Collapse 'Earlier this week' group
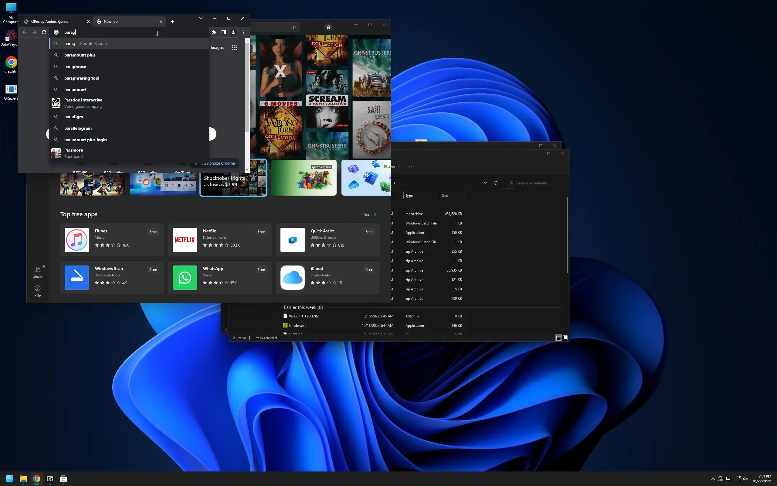This screenshot has height=486, width=777. pyautogui.click(x=281, y=307)
